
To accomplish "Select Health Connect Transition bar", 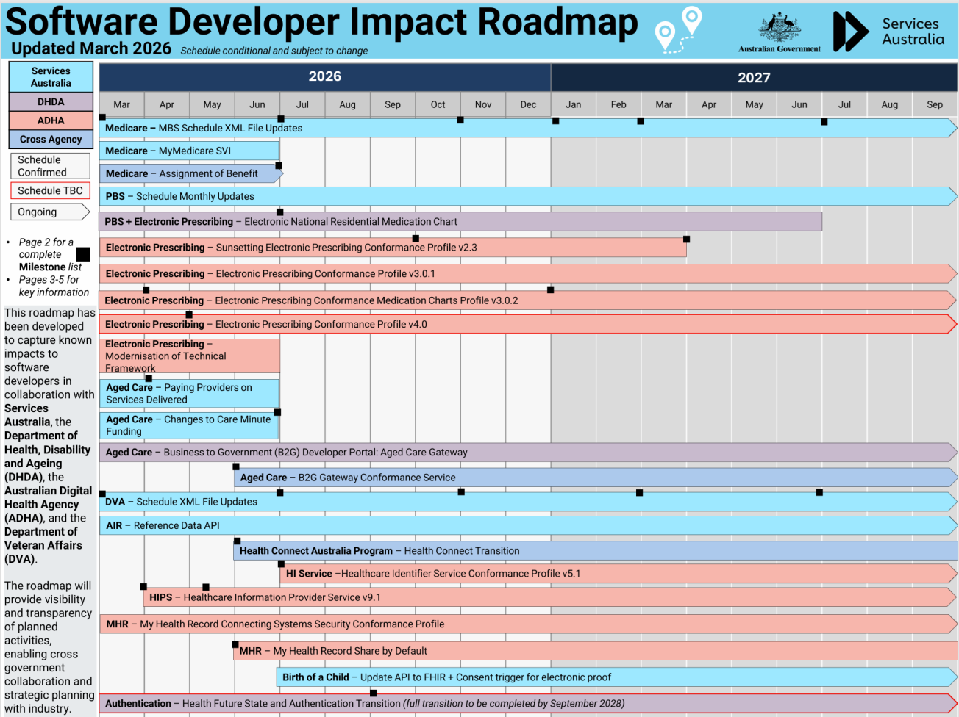I will click(595, 550).
